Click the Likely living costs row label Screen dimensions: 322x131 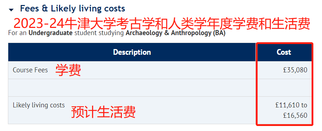(x=39, y=105)
